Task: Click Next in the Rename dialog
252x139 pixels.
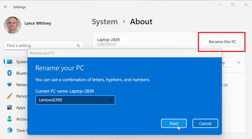Action: point(174,123)
